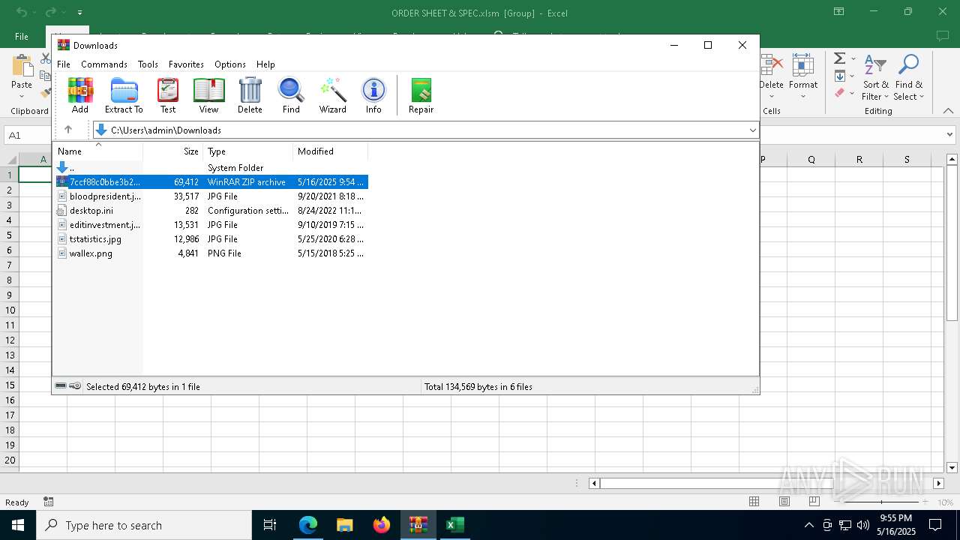Expand the AutoSum dropdown arrow
Image resolution: width=960 pixels, height=540 pixels.
click(x=853, y=58)
